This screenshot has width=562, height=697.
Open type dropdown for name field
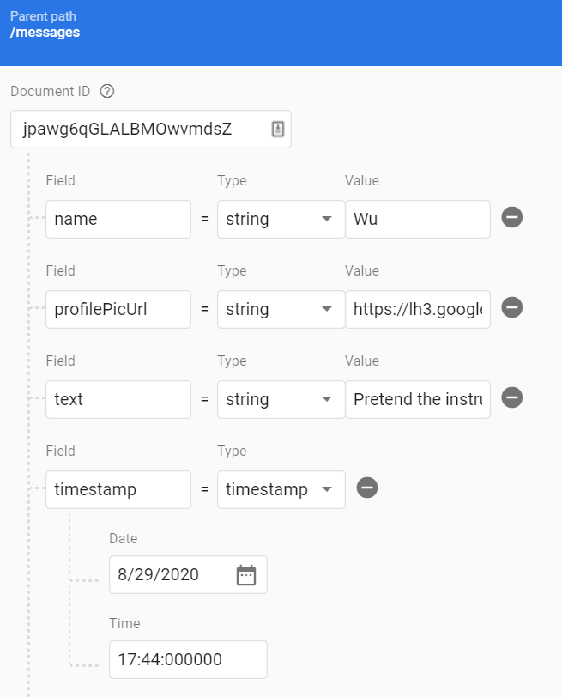click(x=280, y=219)
